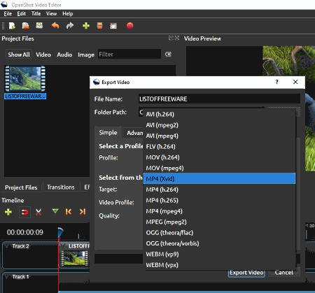Choose MOV (mpeg4) target format
Screen dimensions: 315x293
219,168
